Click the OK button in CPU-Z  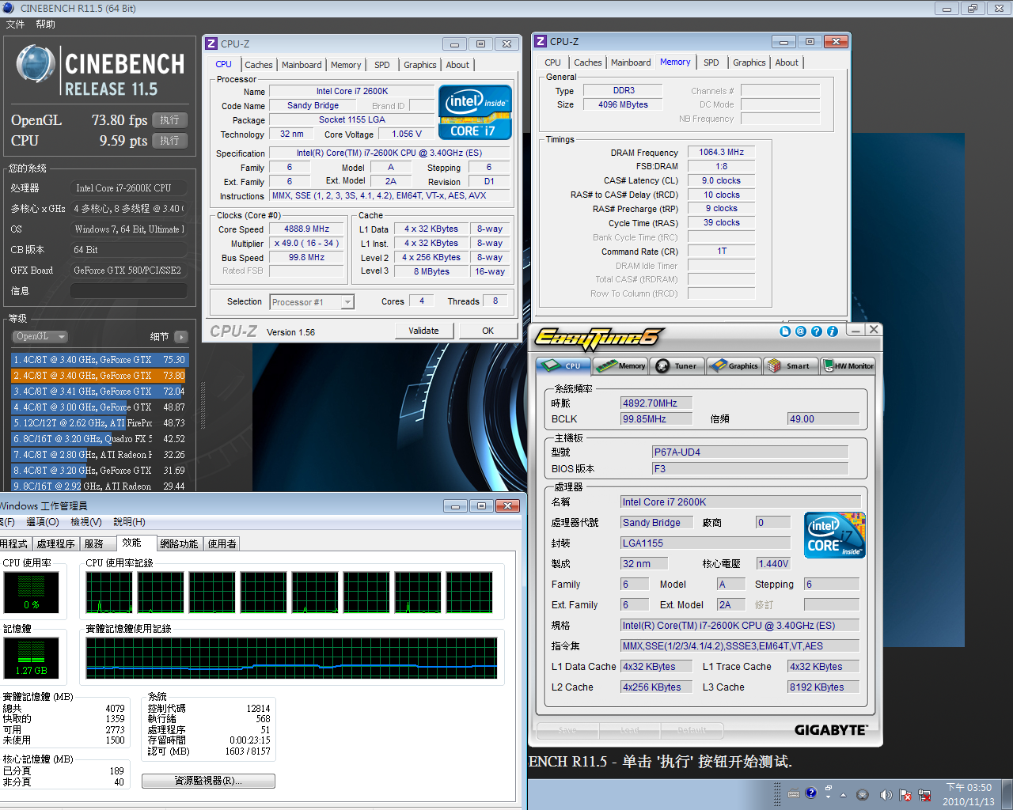pyautogui.click(x=488, y=331)
